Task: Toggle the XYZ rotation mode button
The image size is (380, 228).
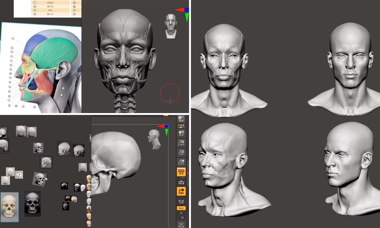Action: click(181, 208)
